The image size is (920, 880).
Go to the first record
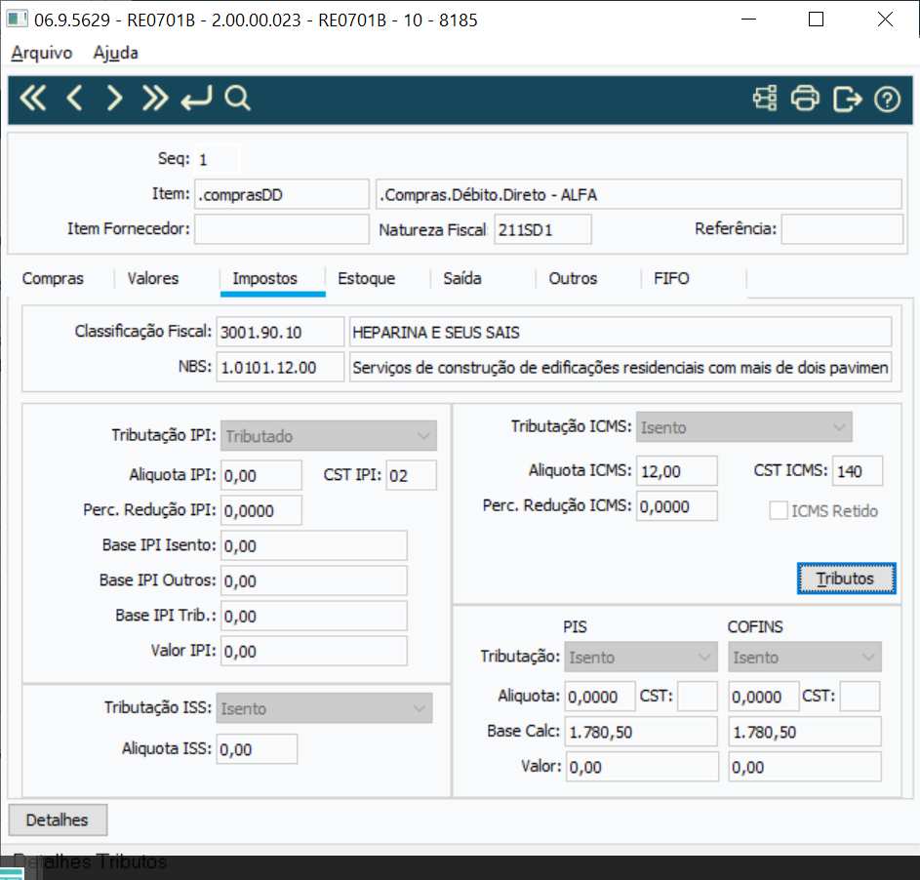coord(33,98)
